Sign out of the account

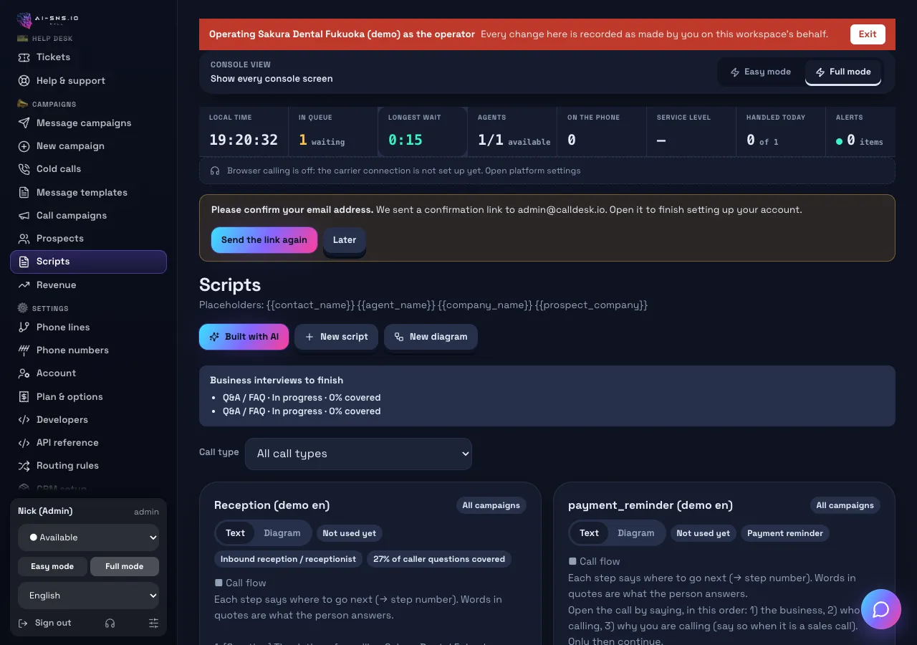45,623
